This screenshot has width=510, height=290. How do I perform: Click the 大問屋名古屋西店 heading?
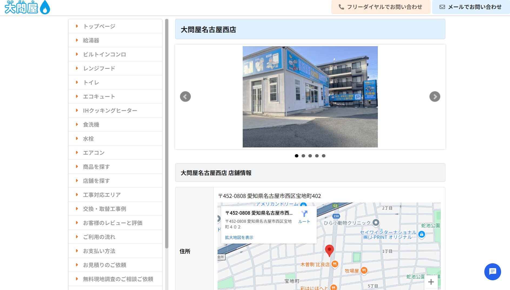point(208,29)
